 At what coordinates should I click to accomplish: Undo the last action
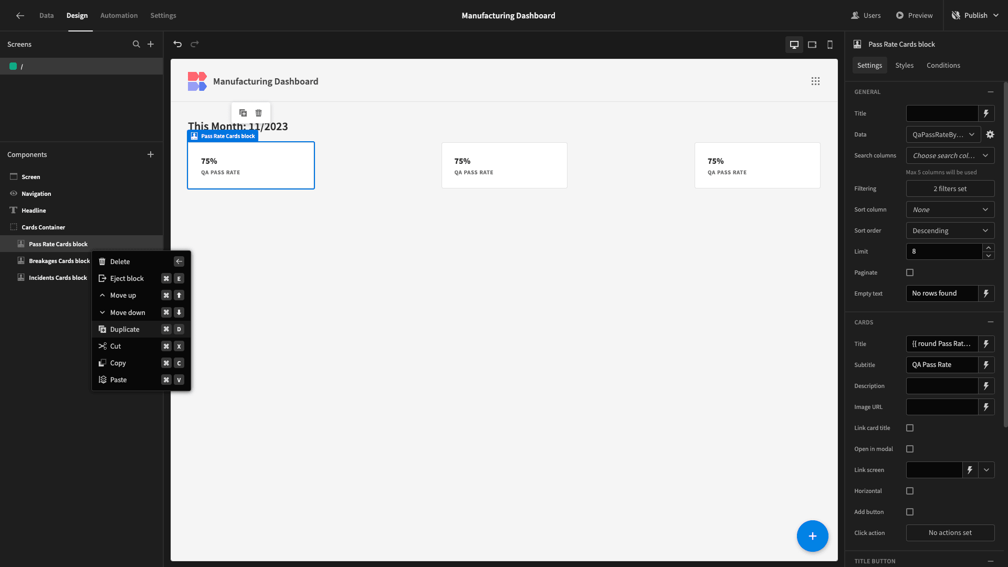[177, 44]
